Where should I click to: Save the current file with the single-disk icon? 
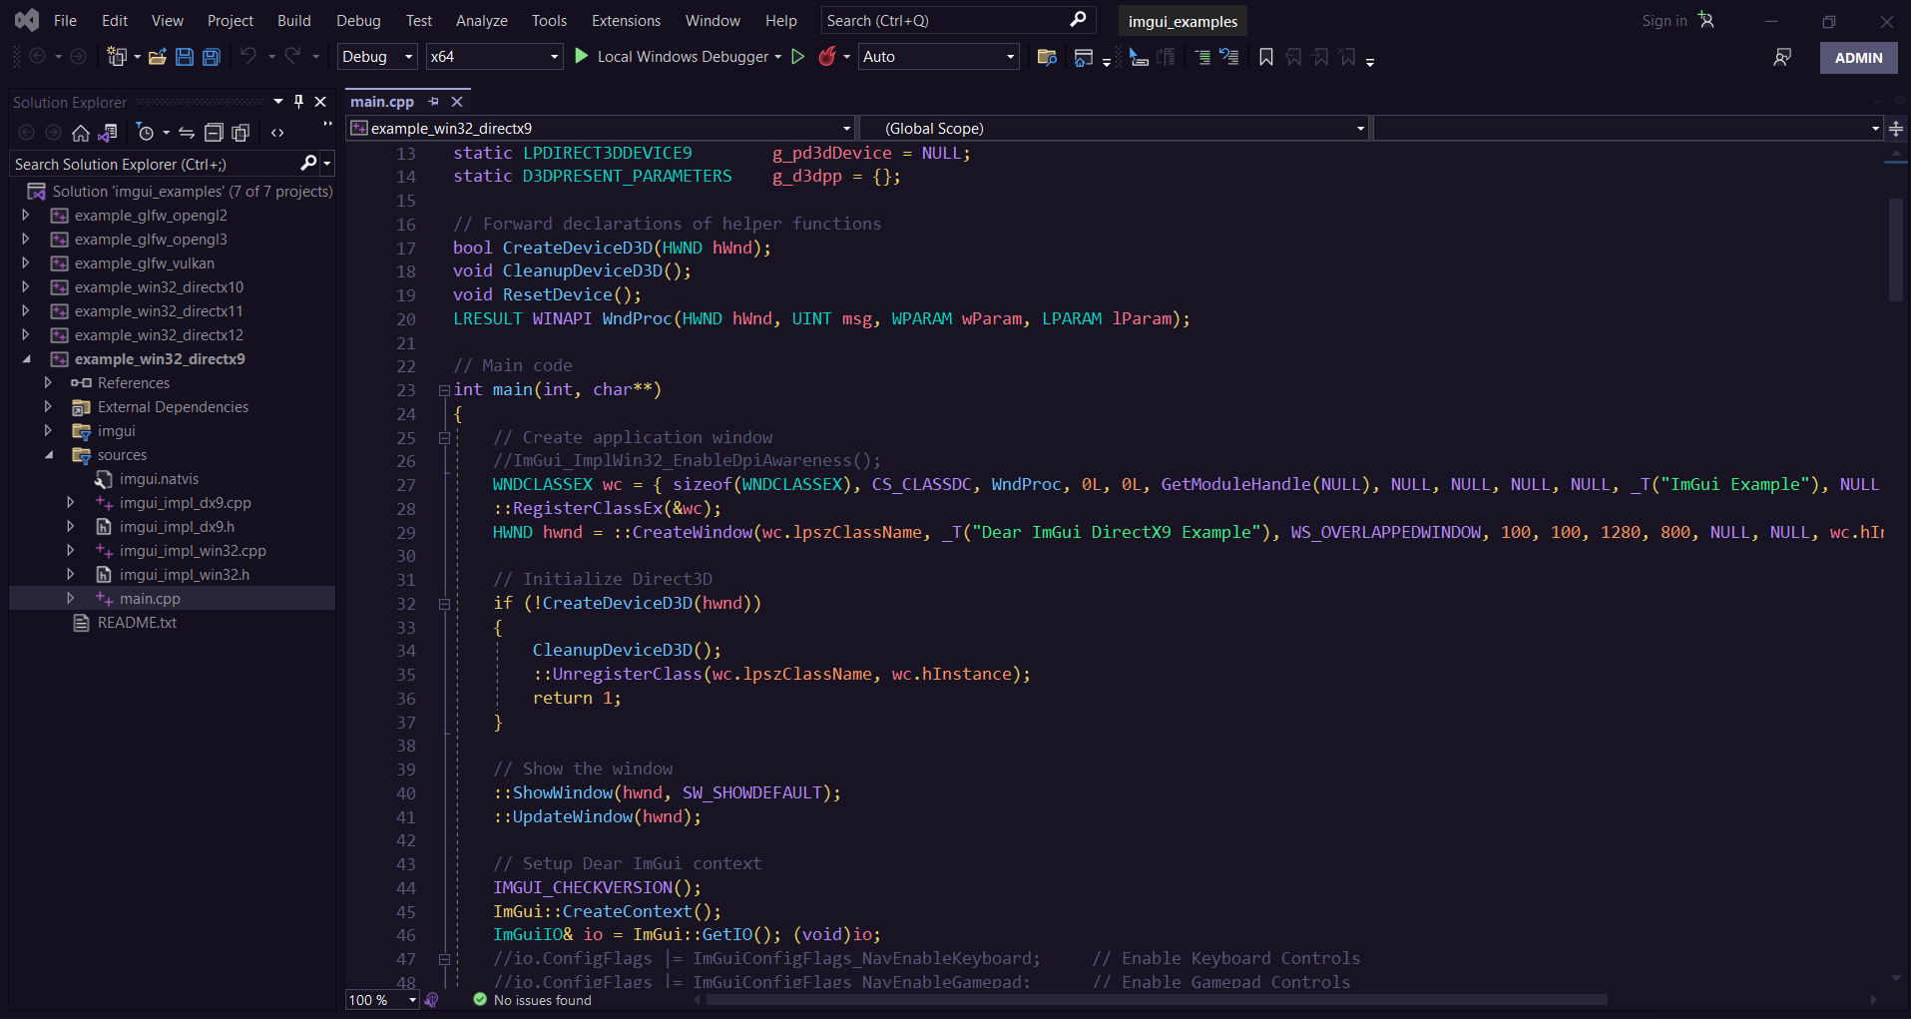coord(185,57)
